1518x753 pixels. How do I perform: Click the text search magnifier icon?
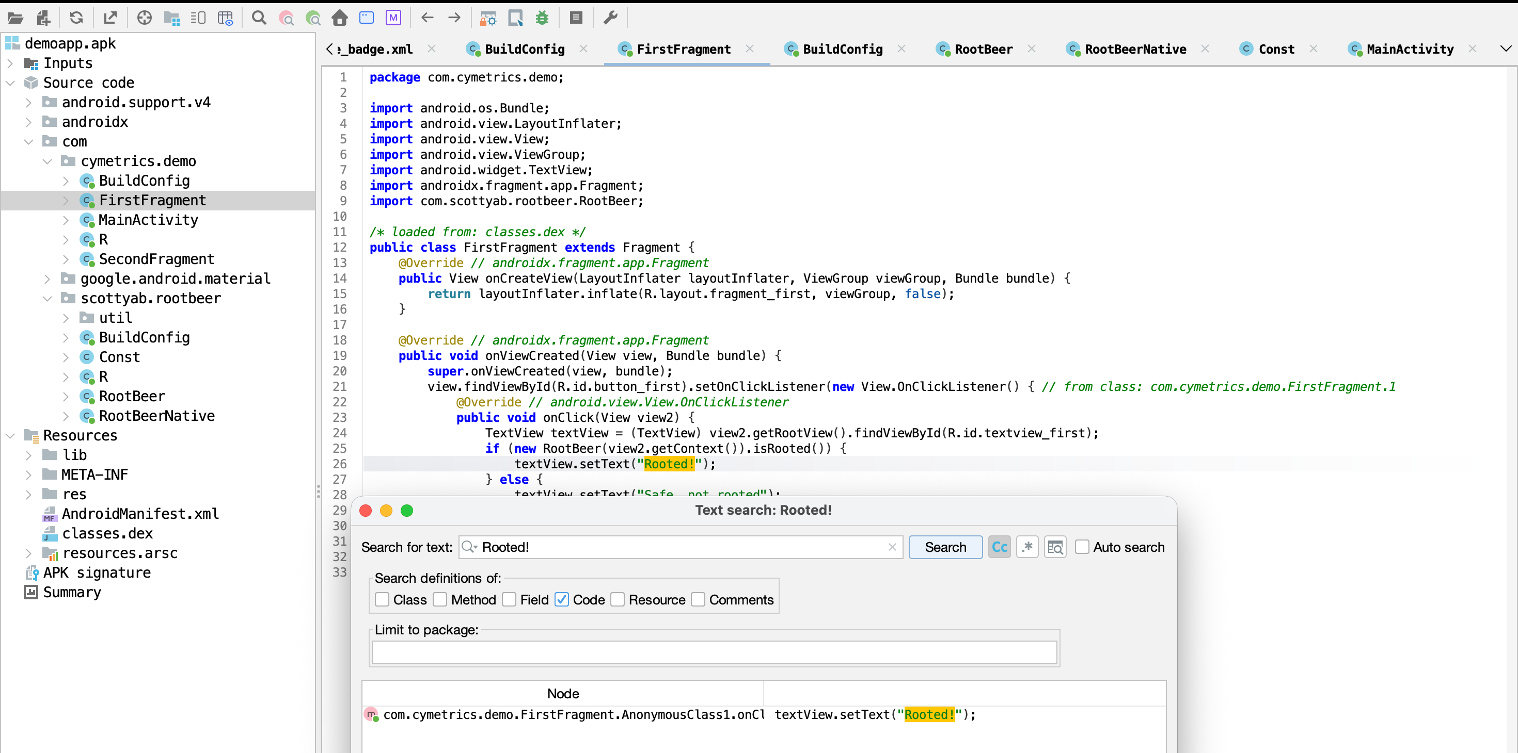coord(259,18)
